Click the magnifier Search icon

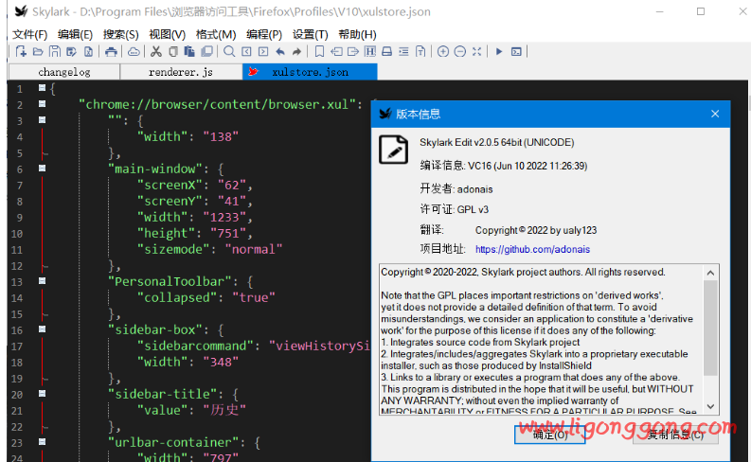point(229,52)
